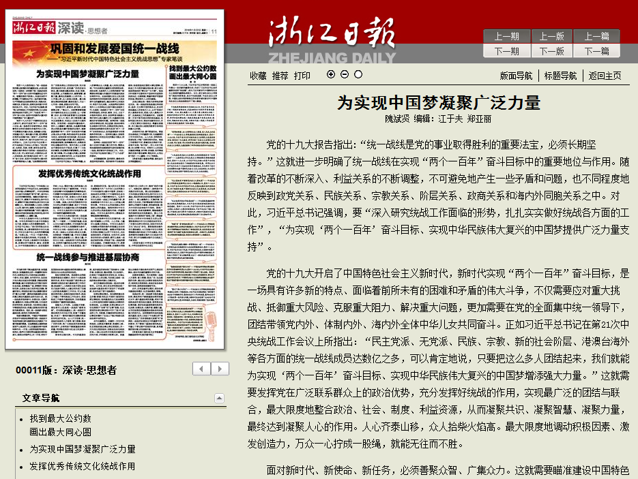Viewport: 638px width, 479px height.
Task: Click 为实现中国梦凝聚广泛力量 headline on page thumbnail
Action: click(x=87, y=74)
